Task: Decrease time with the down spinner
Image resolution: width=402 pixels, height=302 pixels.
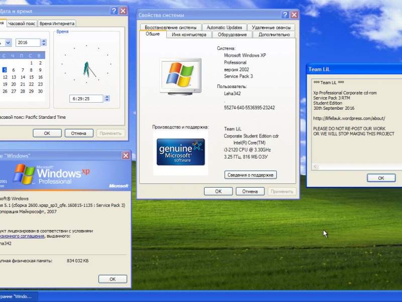Action: tap(107, 100)
